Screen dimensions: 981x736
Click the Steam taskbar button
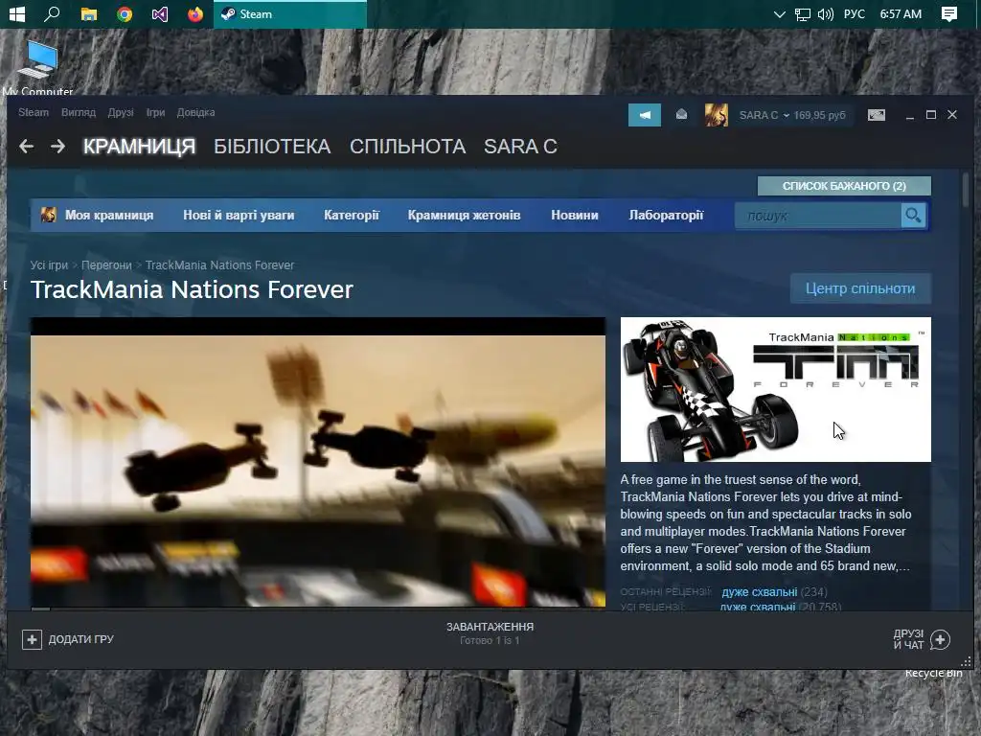pos(290,13)
